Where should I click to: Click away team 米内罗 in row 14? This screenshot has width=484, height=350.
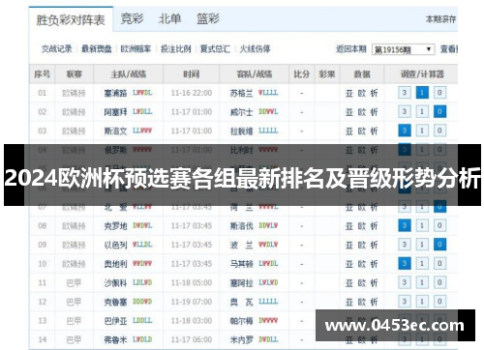(241, 339)
